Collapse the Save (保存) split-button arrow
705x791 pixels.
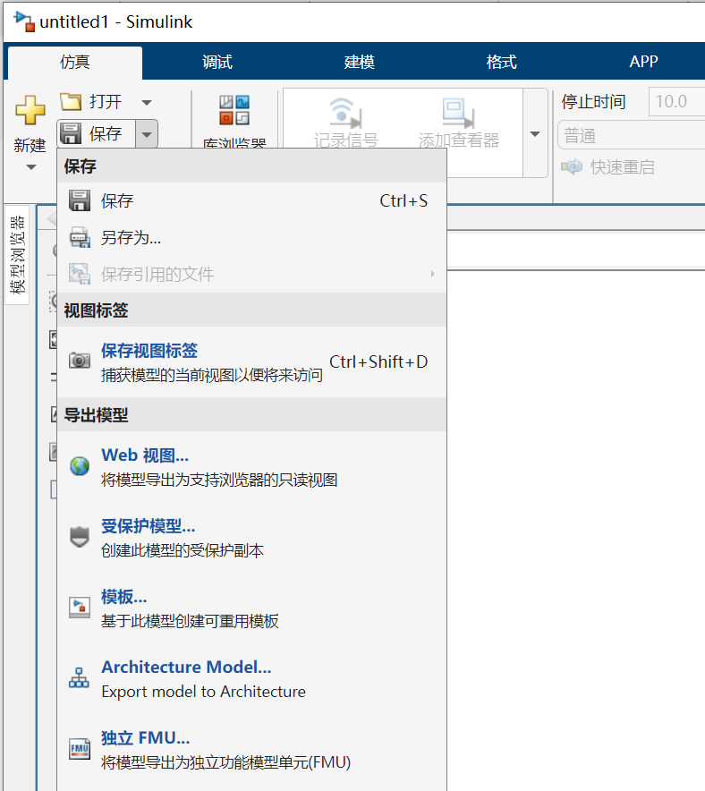(x=147, y=134)
